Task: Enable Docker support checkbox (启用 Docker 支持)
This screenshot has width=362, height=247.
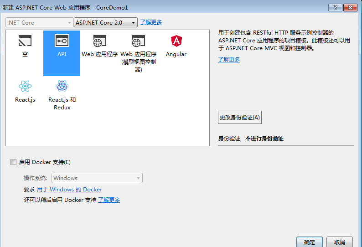Action: (13, 162)
